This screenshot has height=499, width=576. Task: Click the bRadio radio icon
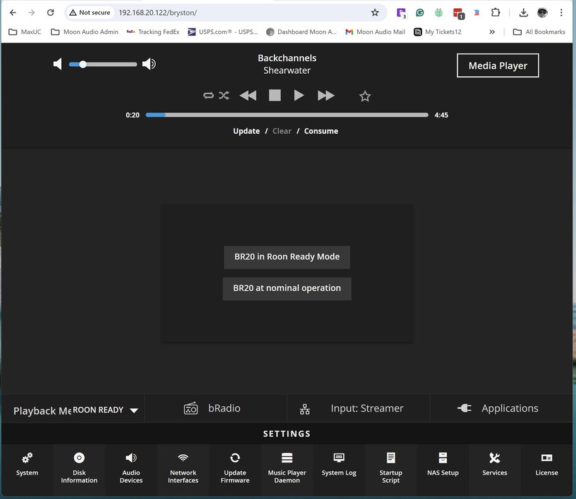coord(191,408)
